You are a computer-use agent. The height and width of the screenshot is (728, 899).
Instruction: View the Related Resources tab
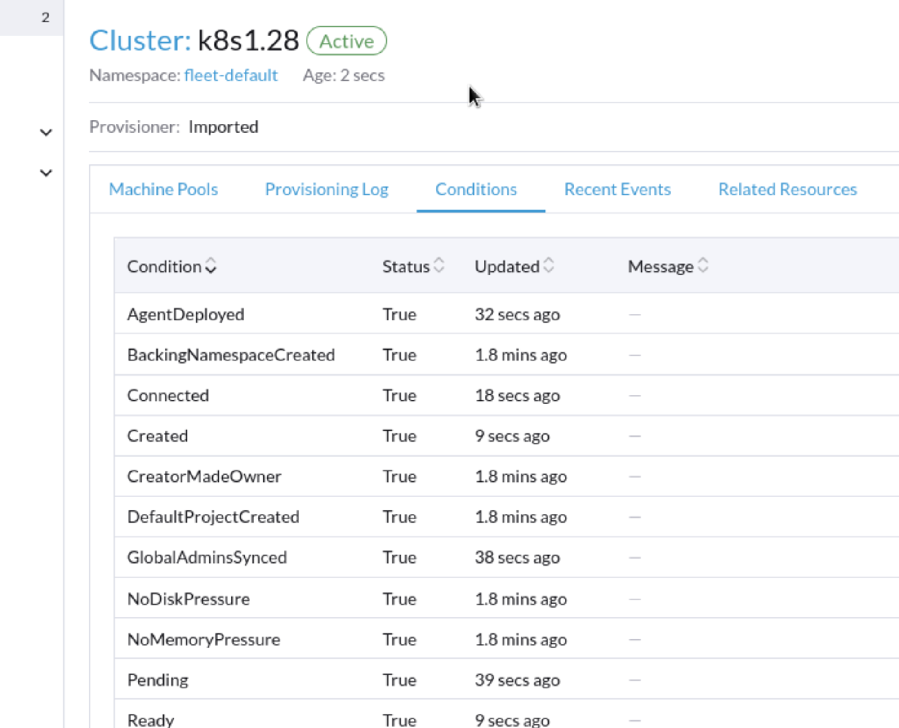click(787, 189)
